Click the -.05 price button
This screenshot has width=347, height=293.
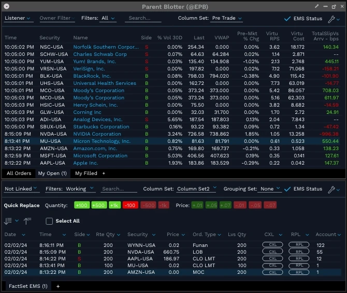255,206
